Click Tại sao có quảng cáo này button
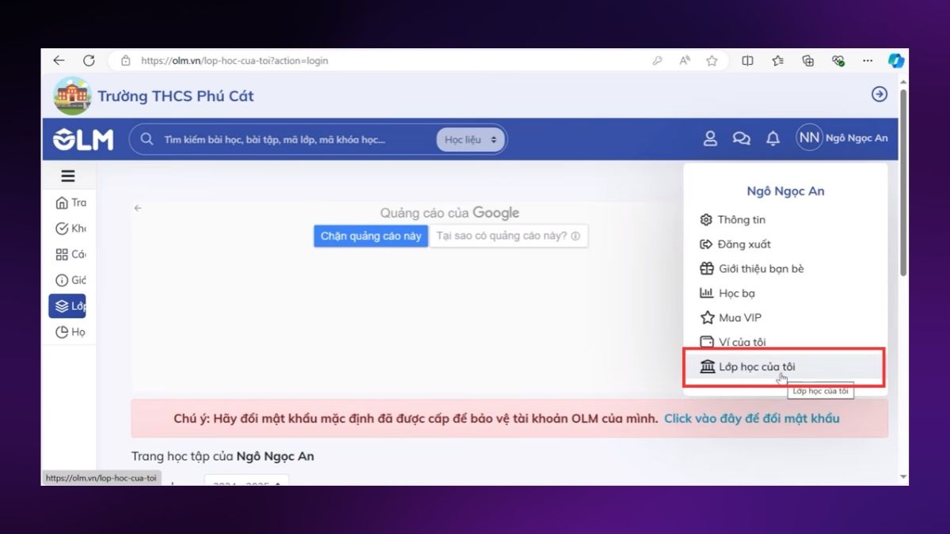Screen dimensions: 950x534 (x=508, y=236)
